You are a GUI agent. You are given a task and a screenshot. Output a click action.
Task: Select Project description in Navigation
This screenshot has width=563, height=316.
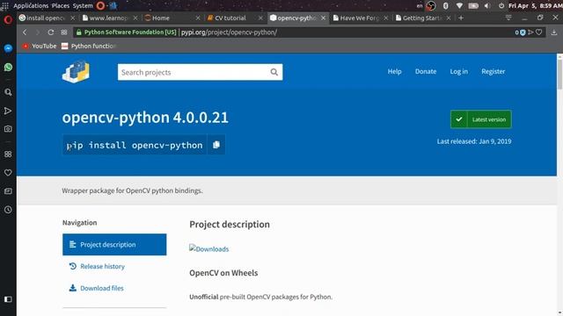pos(114,244)
